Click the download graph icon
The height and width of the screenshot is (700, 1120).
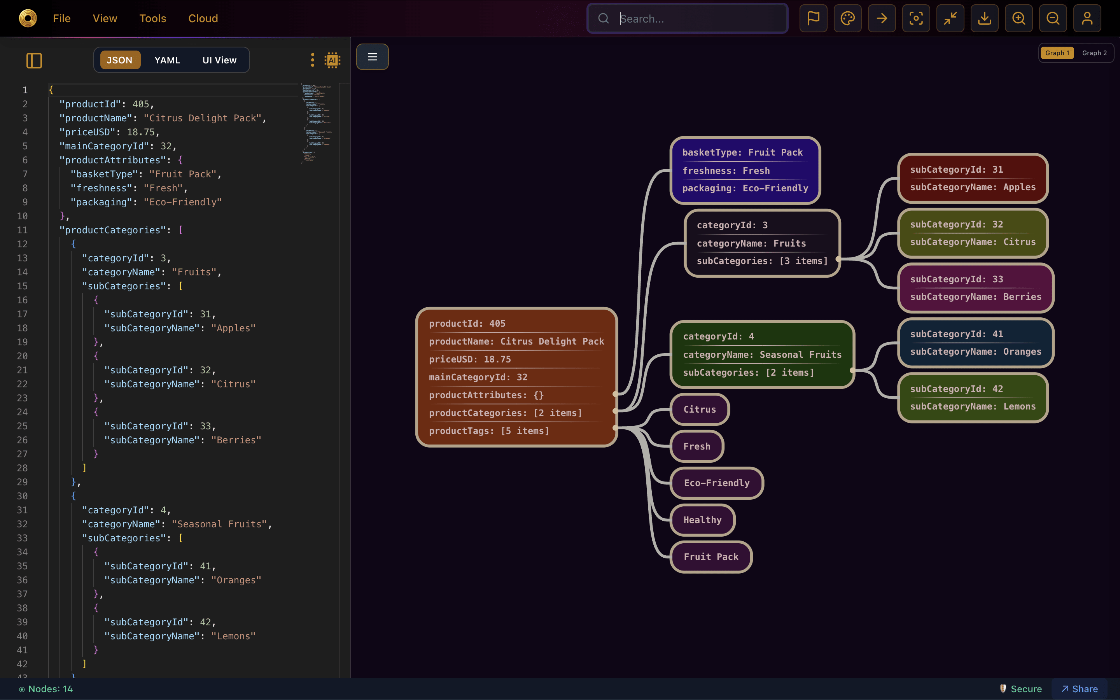point(984,19)
